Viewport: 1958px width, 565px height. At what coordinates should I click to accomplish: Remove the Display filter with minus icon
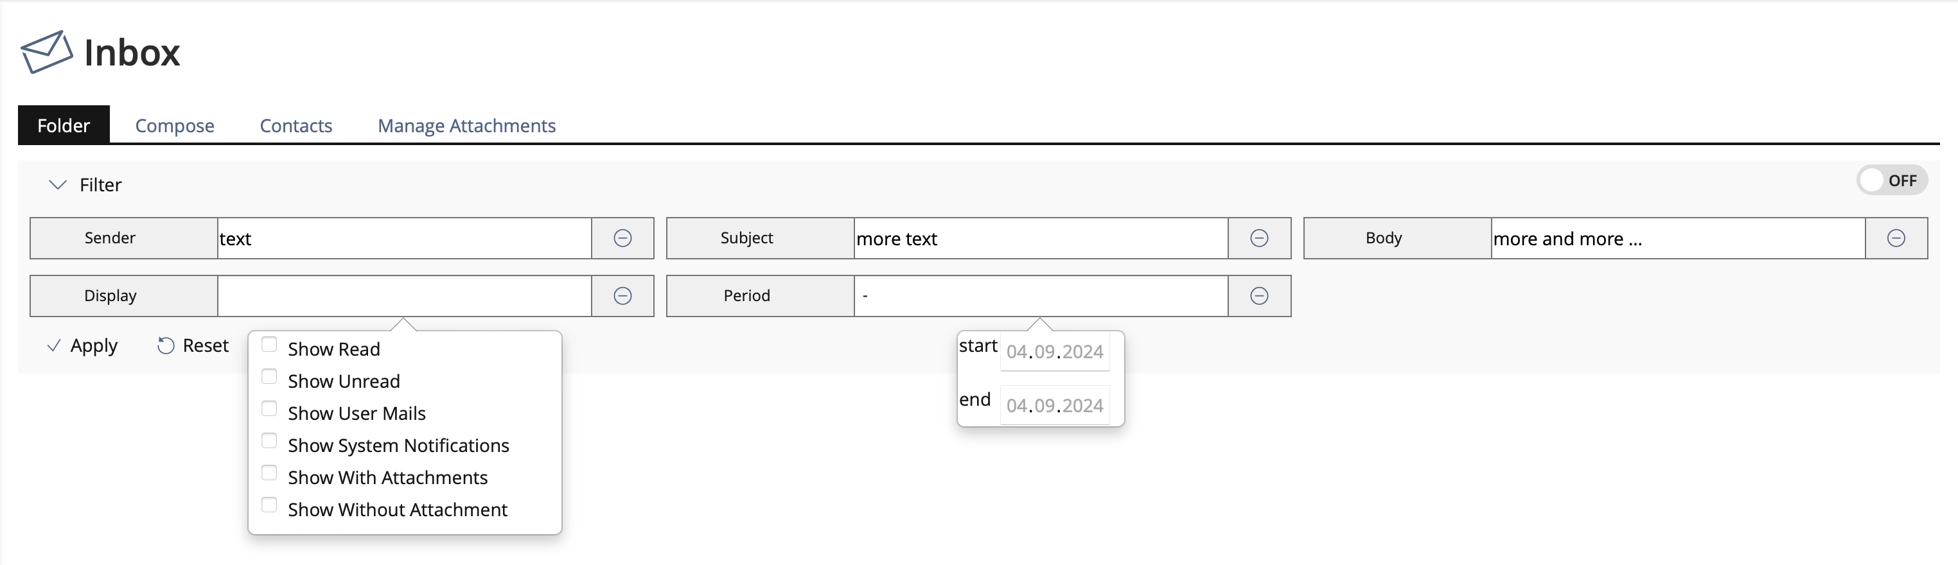tap(622, 296)
